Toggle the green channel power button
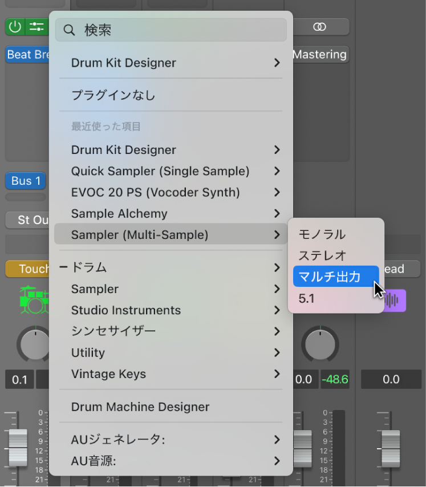 [x=14, y=27]
